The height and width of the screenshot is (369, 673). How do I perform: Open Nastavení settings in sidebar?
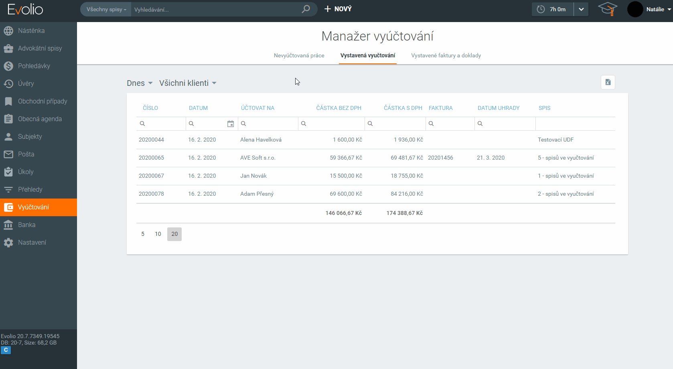pyautogui.click(x=32, y=242)
